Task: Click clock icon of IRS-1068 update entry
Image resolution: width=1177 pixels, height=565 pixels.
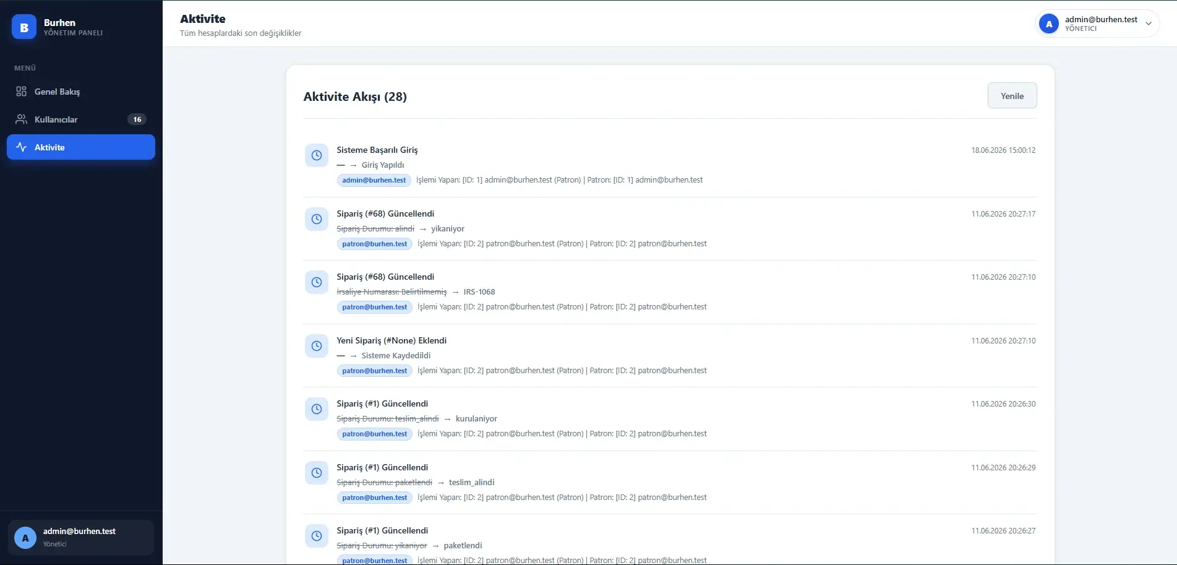Action: coord(317,282)
